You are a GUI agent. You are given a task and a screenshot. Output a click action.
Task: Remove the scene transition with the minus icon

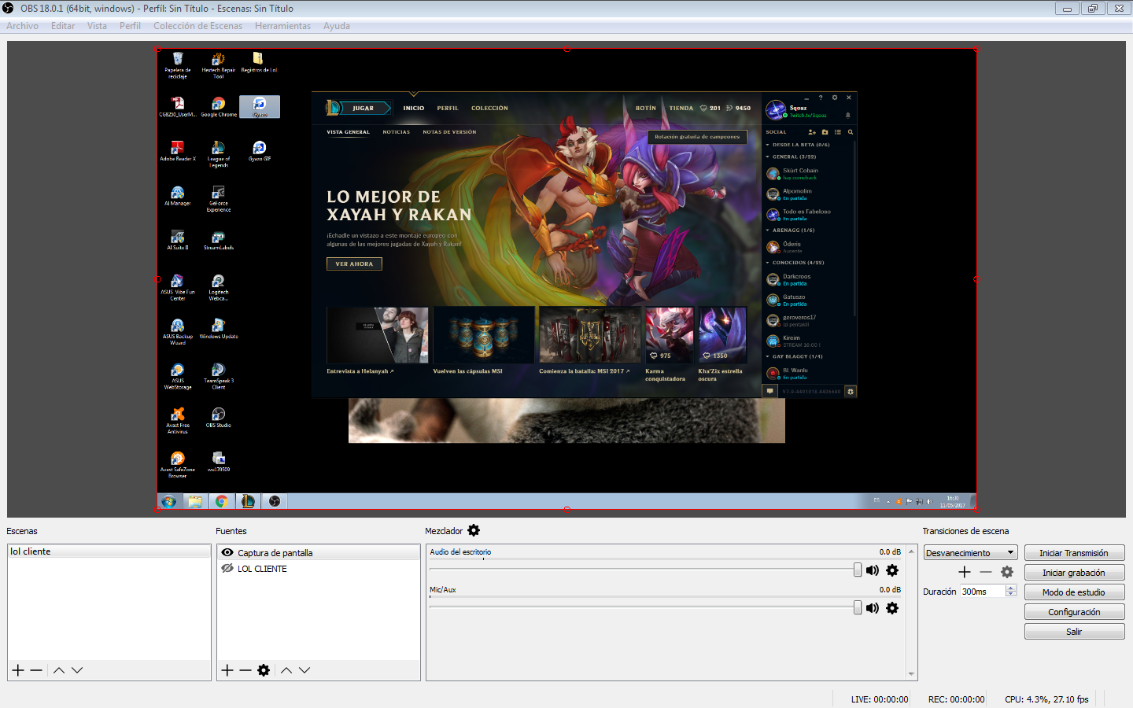[986, 572]
